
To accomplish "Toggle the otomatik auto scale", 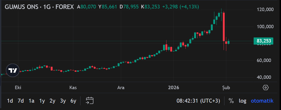I will pyautogui.click(x=262, y=101).
